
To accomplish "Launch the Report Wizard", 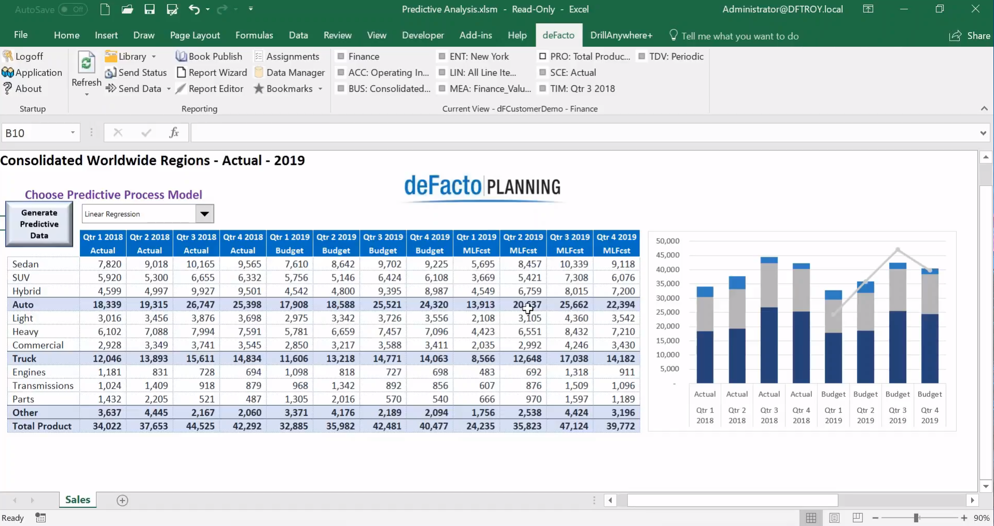I will tap(212, 73).
